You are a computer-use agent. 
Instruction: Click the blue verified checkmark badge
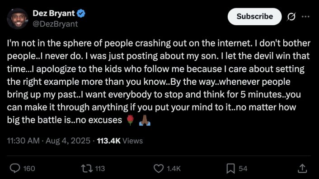tap(81, 14)
